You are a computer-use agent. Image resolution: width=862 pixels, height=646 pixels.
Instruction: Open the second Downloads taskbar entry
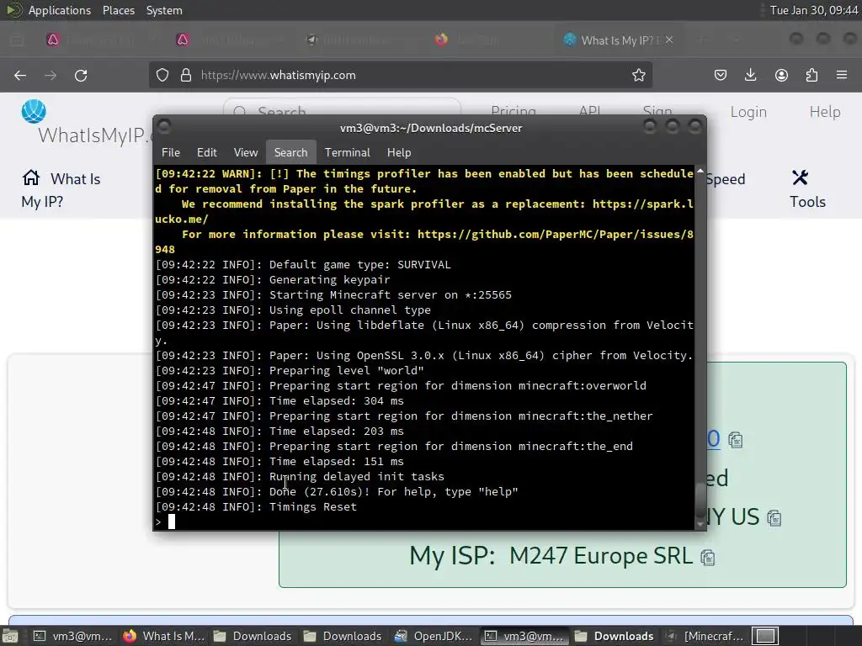343,636
